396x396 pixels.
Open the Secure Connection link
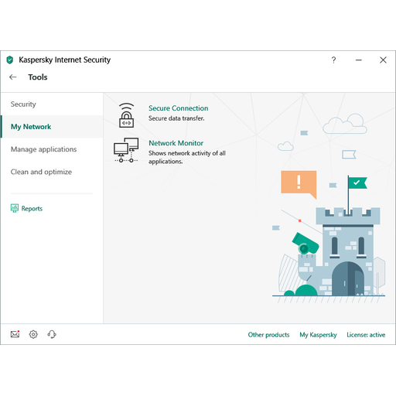click(x=179, y=108)
